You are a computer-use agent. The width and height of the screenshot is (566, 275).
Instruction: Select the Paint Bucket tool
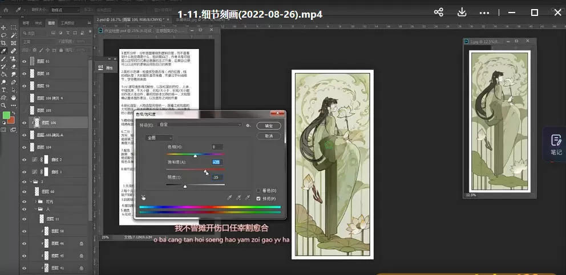pos(3,74)
